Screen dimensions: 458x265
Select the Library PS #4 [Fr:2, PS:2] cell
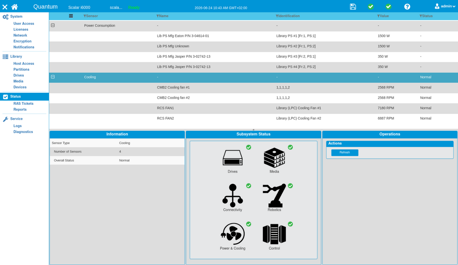(296, 67)
